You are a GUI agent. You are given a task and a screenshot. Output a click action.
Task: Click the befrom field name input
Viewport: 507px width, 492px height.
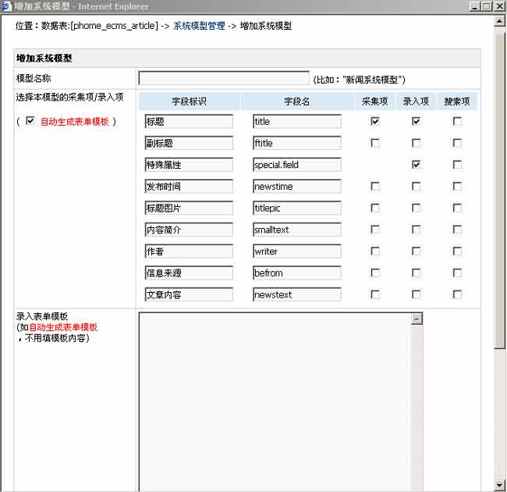coord(296,273)
